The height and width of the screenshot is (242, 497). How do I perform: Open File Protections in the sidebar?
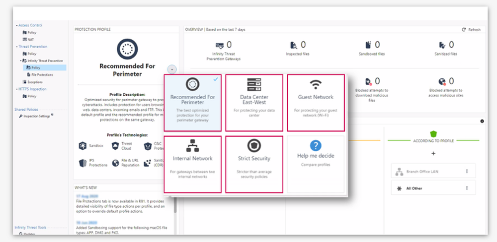tap(40, 75)
